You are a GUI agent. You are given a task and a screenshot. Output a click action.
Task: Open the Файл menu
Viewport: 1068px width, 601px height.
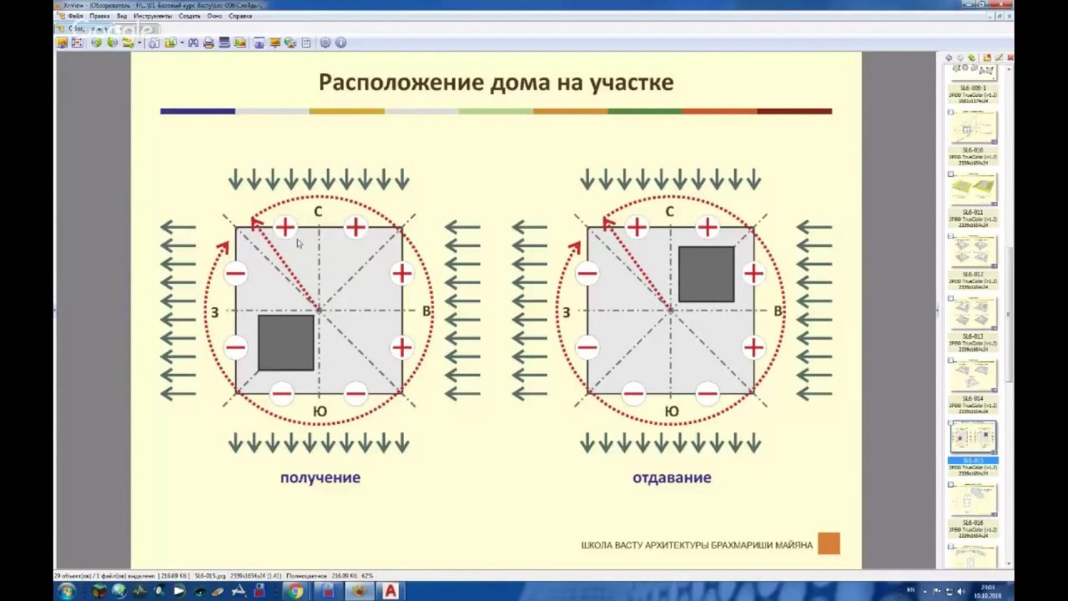[75, 16]
